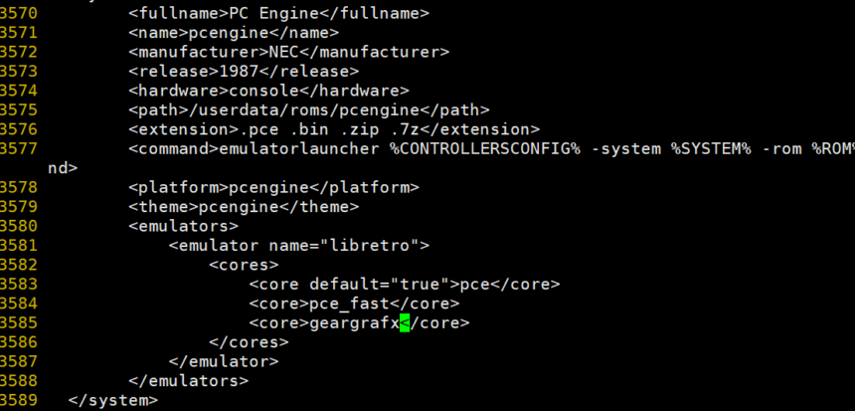
Task: Click the geargrafx core name text
Action: (355, 323)
